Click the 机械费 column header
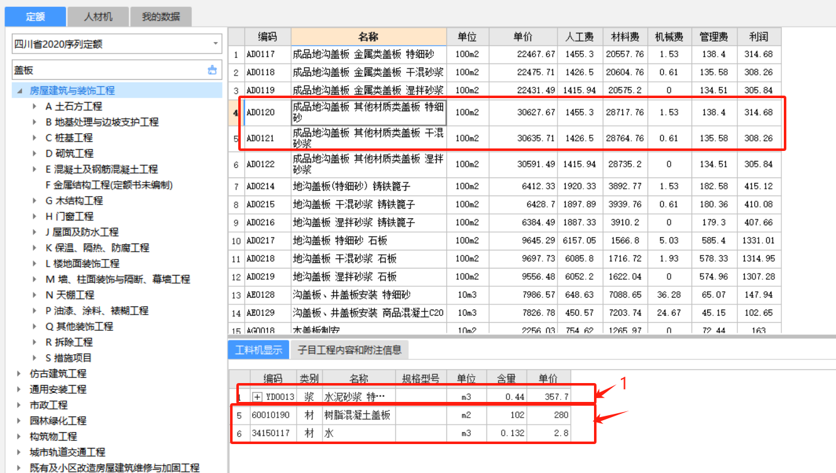The width and height of the screenshot is (836, 473). click(x=669, y=36)
